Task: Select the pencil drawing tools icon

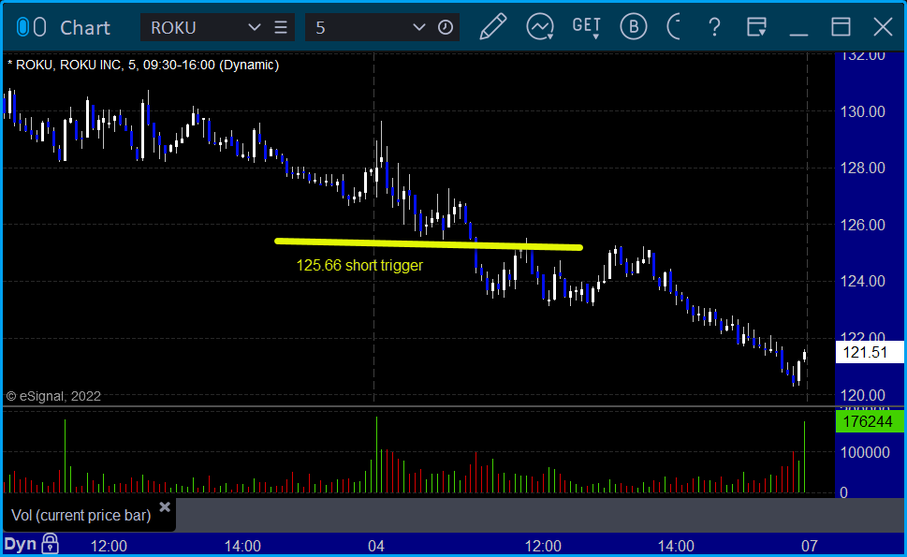Action: coord(493,27)
